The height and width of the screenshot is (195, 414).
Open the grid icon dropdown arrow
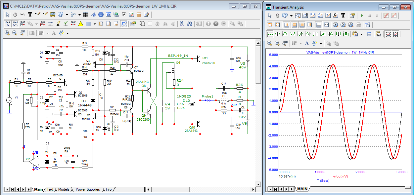95,24
